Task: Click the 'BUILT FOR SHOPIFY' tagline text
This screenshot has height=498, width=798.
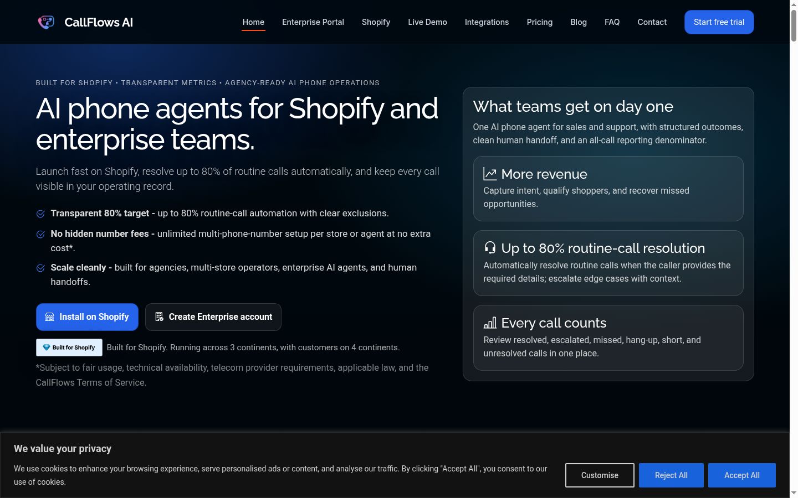Action: tap(208, 83)
